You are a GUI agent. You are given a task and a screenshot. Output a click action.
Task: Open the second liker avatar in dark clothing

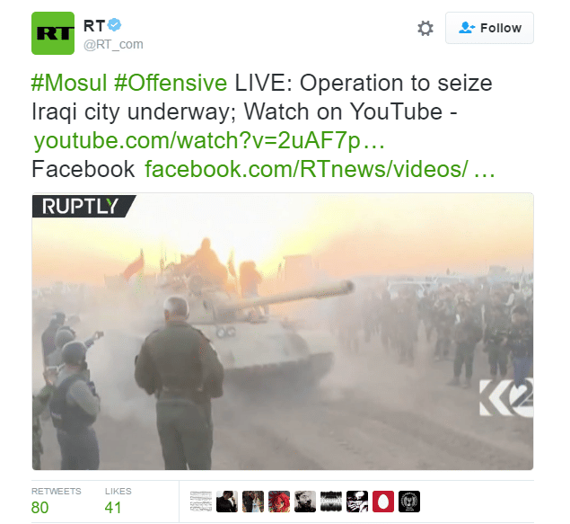coord(227,502)
